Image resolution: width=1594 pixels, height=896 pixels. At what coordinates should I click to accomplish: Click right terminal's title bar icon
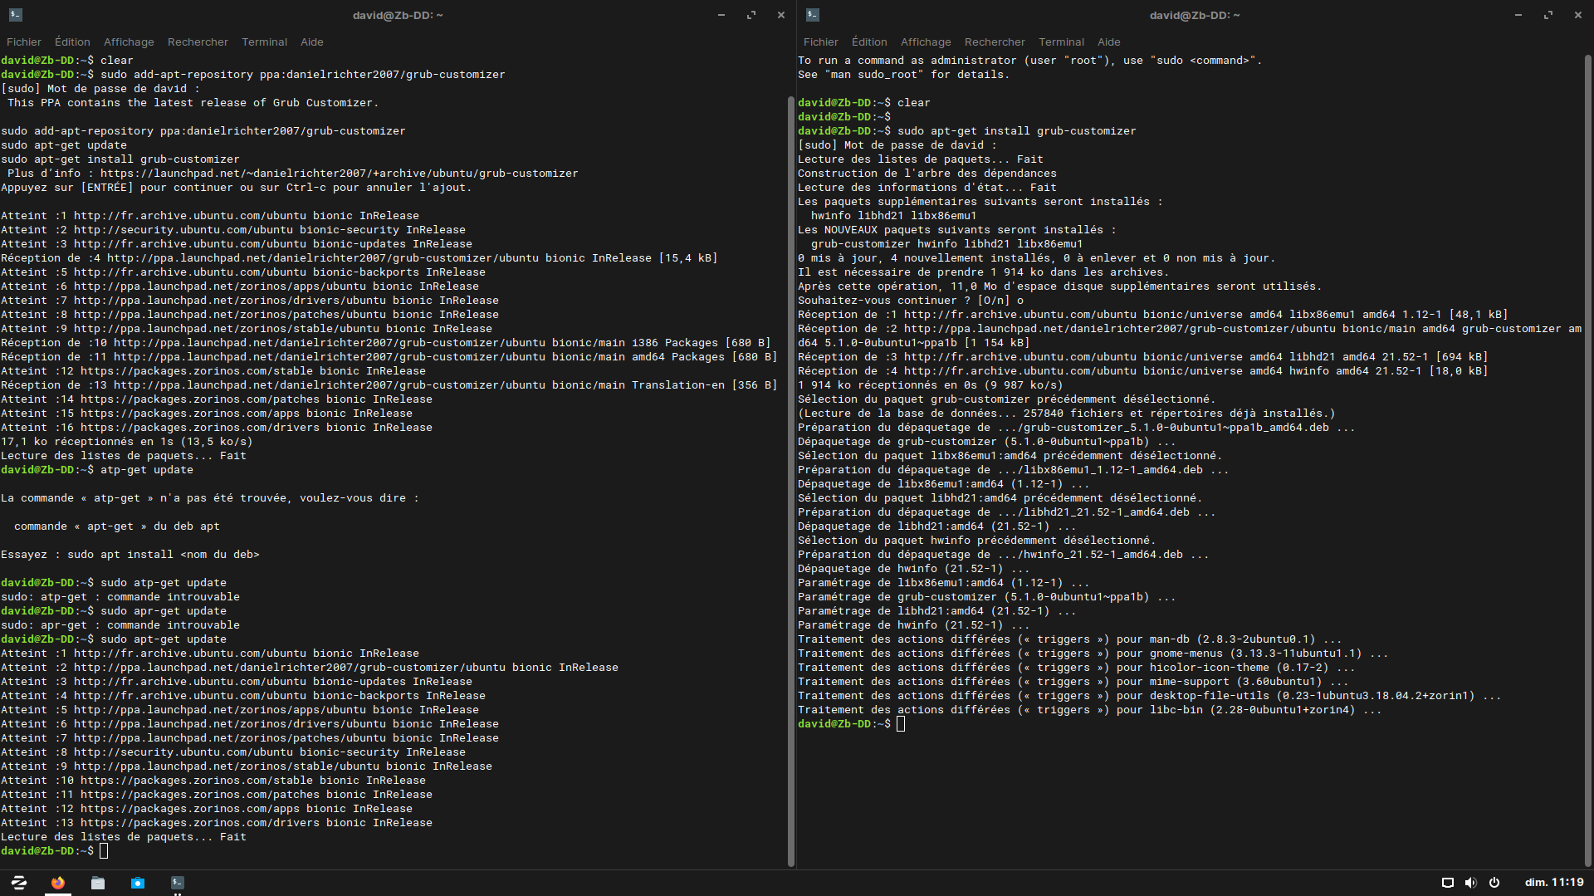point(813,15)
